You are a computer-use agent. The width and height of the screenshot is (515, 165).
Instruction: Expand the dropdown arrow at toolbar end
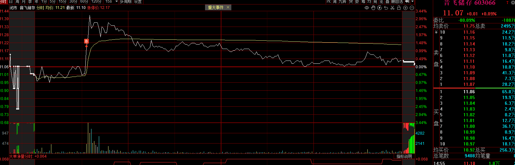click(413, 2)
